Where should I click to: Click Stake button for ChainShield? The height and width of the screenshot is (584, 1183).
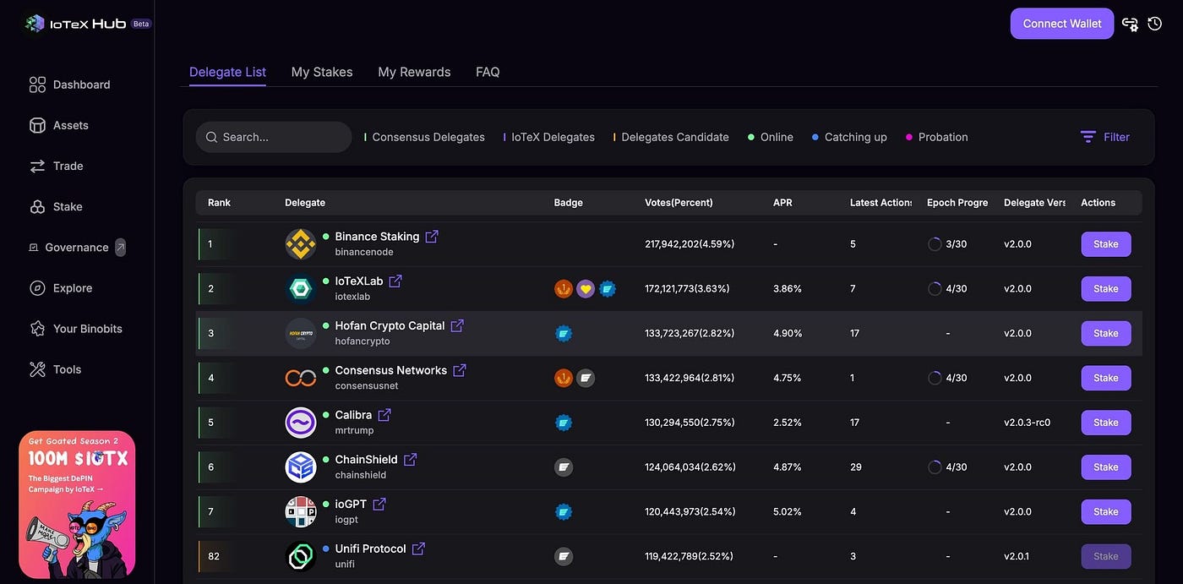tap(1106, 467)
